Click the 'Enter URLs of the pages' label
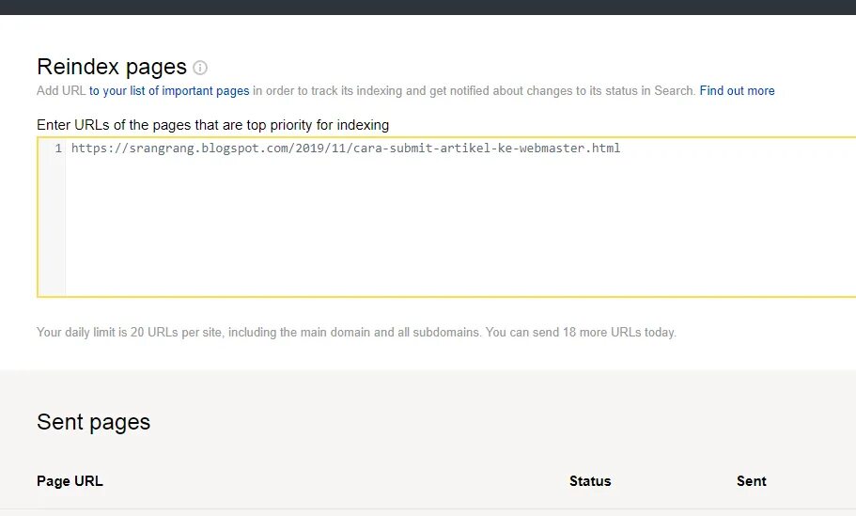Viewport: 856px width, 516px height. click(x=213, y=125)
